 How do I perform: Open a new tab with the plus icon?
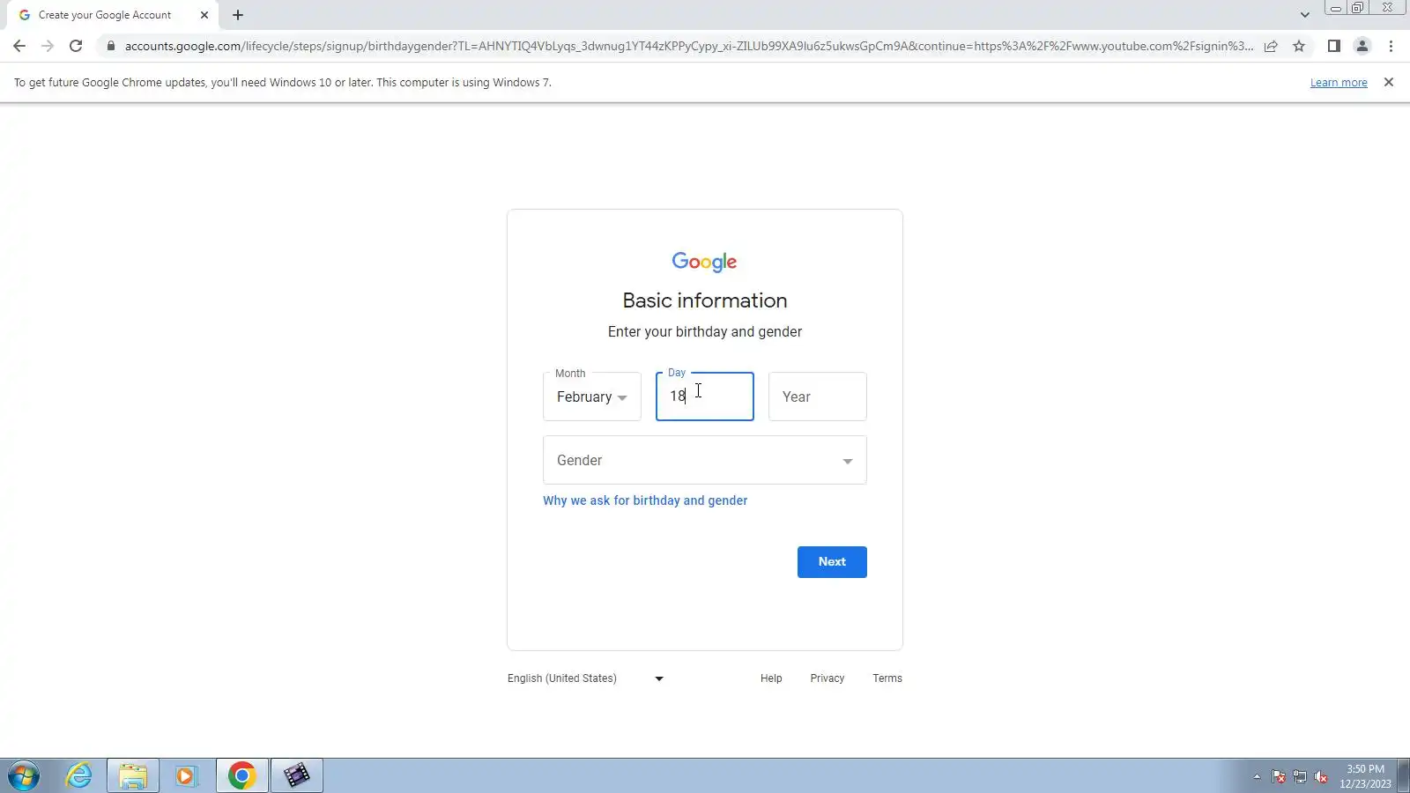click(238, 15)
